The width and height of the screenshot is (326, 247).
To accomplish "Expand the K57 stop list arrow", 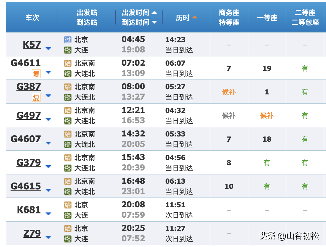I will tap(48, 49).
